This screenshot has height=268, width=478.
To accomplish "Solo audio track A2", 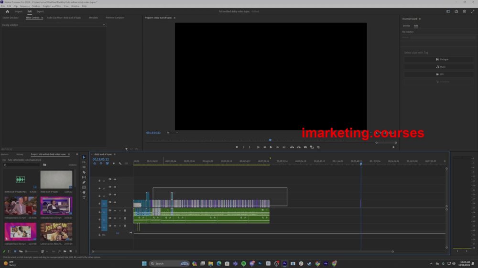I will pos(120,218).
